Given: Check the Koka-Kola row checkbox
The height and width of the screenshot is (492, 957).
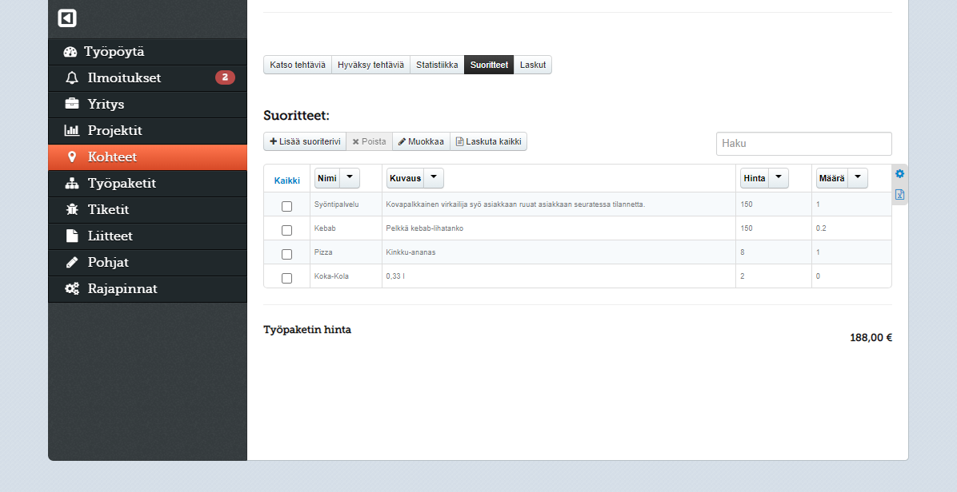Looking at the screenshot, I should [286, 278].
